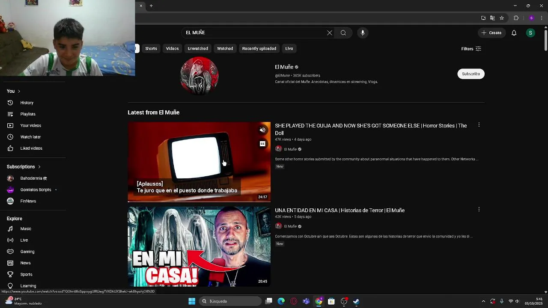Screen dimensions: 548x308
Task: Select the Videos filter chip
Action: coord(173,49)
